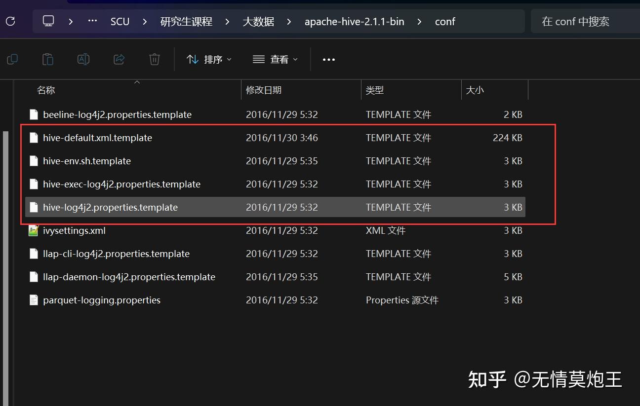This screenshot has width=640, height=406.
Task: Click the hive-default.xml.template file icon
Action: coord(34,138)
